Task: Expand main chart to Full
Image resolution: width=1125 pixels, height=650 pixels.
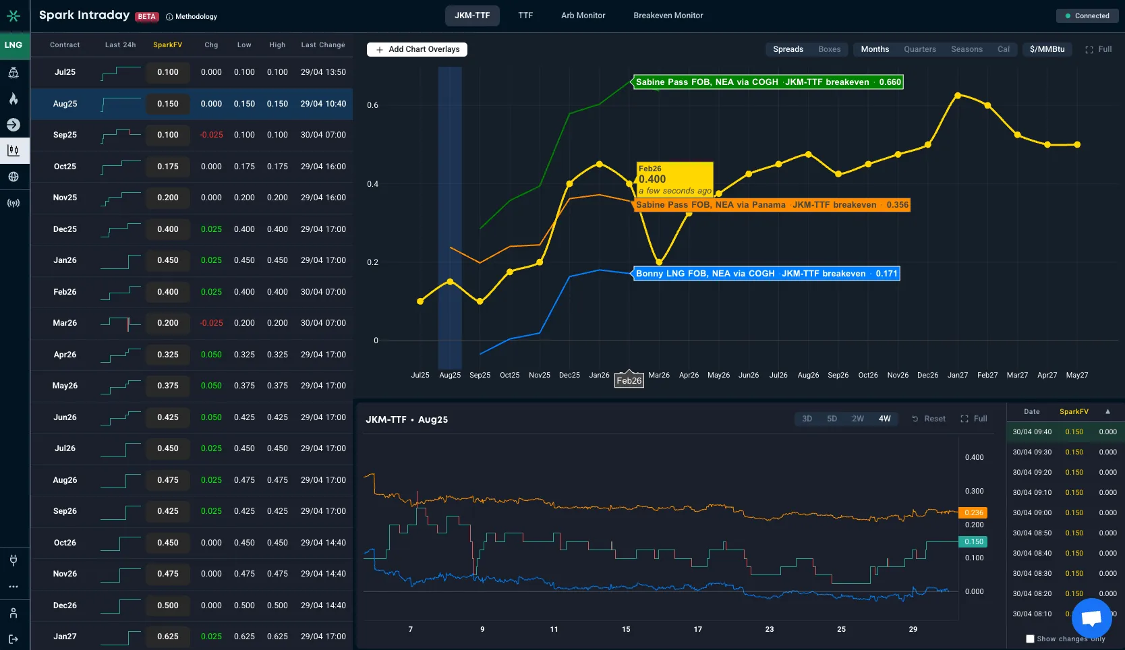Action: point(1099,49)
